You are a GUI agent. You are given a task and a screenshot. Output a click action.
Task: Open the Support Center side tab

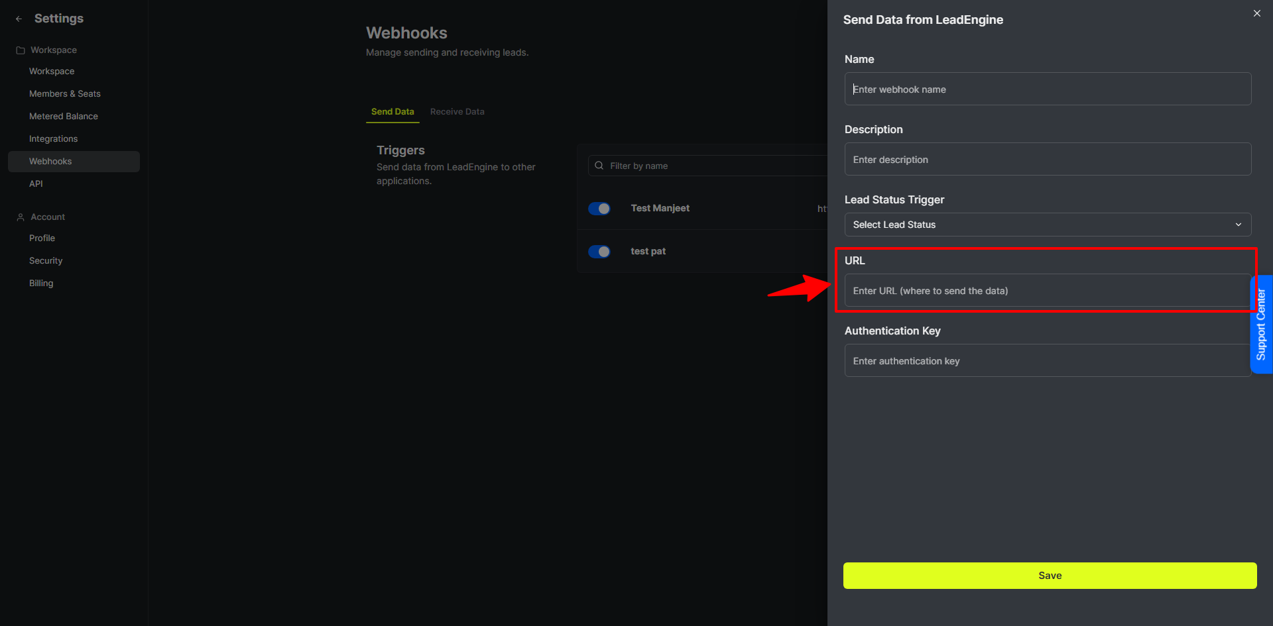coord(1261,325)
